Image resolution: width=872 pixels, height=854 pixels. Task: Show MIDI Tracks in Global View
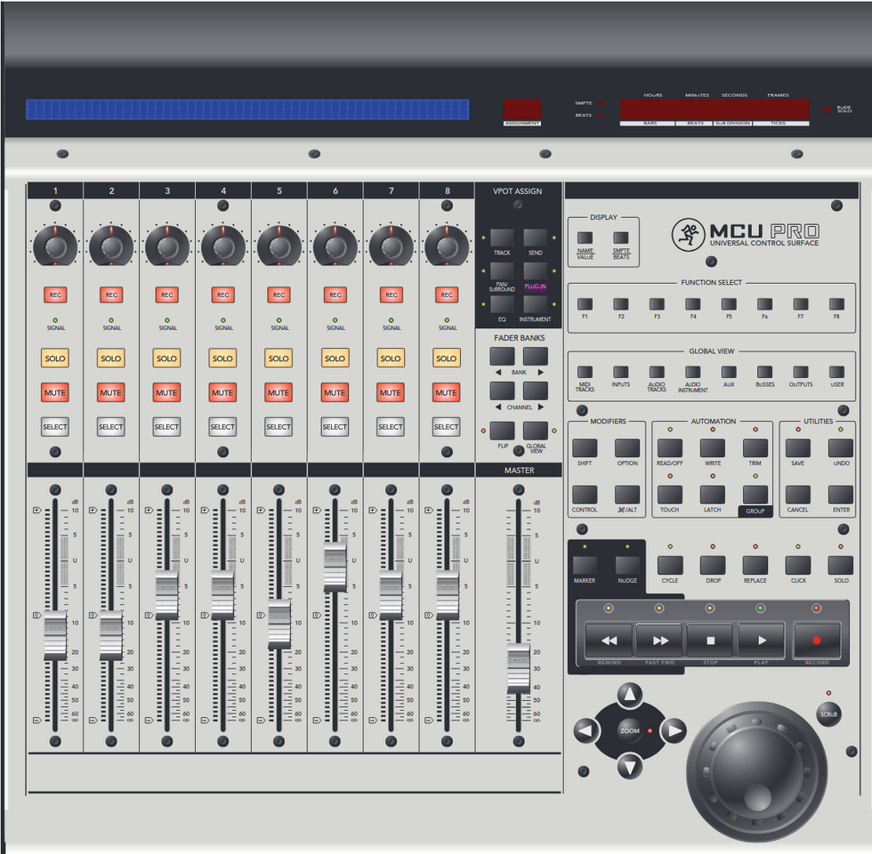coord(585,372)
